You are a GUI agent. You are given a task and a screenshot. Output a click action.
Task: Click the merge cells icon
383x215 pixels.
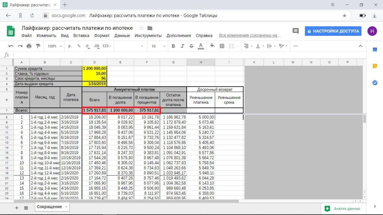[x=231, y=46]
